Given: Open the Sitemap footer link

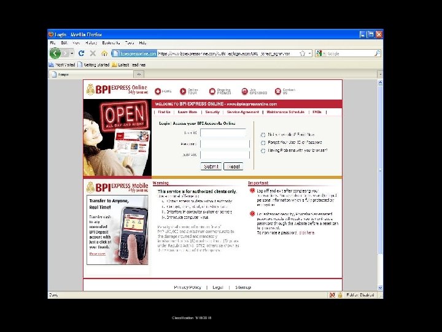Looking at the screenshot, I should (243, 287).
